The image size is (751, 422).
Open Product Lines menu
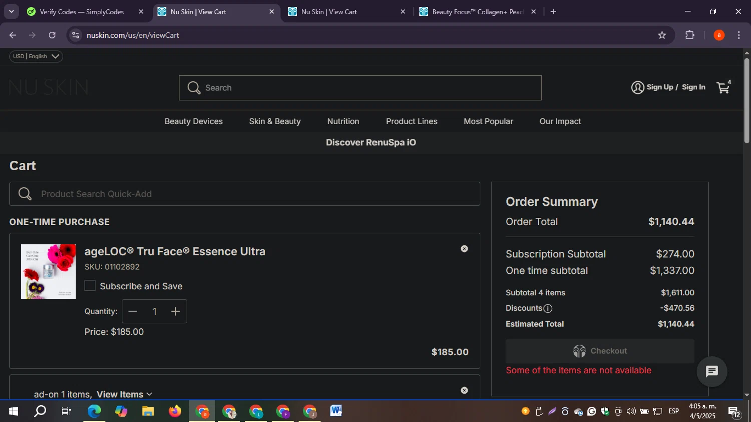[412, 121]
